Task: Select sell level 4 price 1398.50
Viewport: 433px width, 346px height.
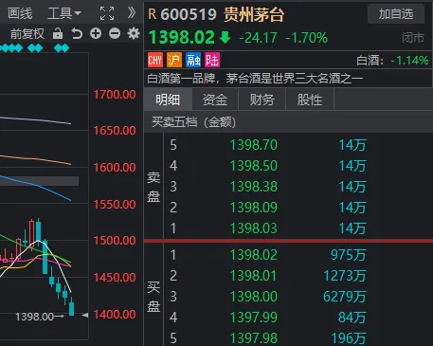Action: [254, 166]
